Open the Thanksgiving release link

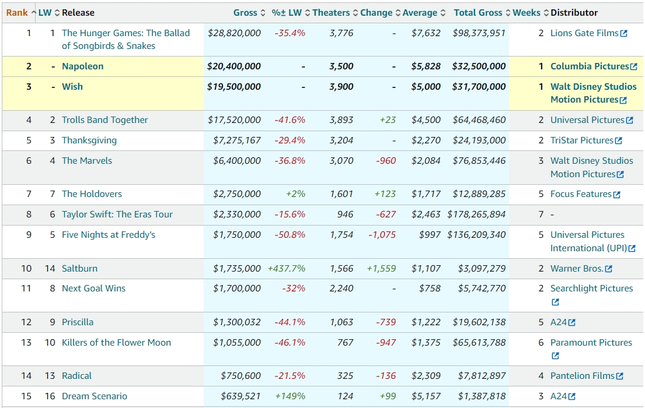point(89,140)
